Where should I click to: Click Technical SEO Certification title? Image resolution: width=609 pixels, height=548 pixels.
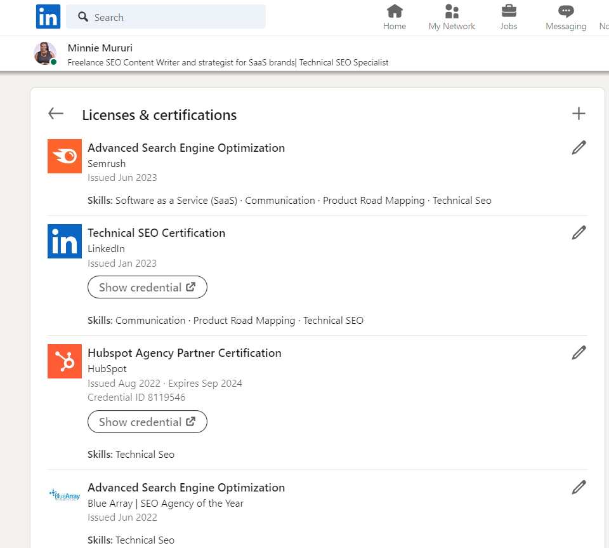[x=156, y=233]
